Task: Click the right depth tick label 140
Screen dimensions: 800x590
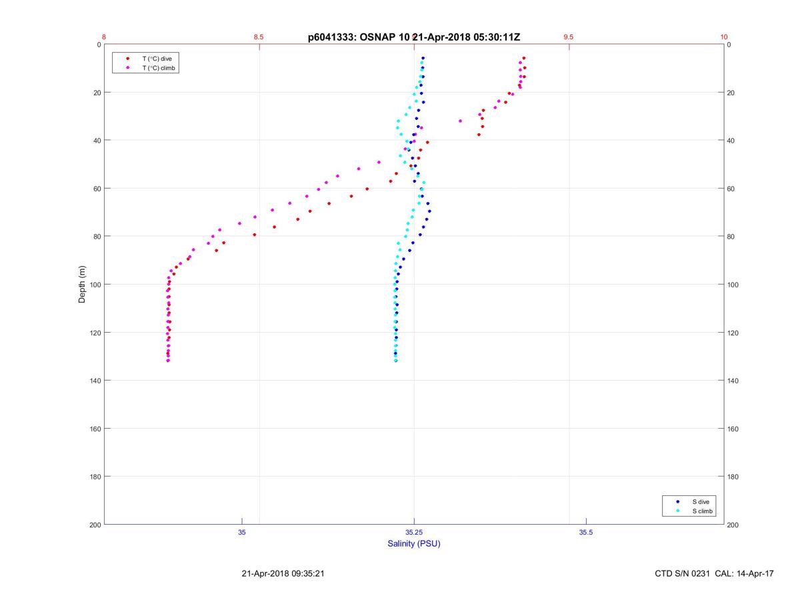Action: pyautogui.click(x=733, y=381)
